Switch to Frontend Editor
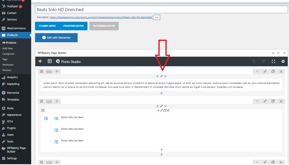 click(73, 26)
